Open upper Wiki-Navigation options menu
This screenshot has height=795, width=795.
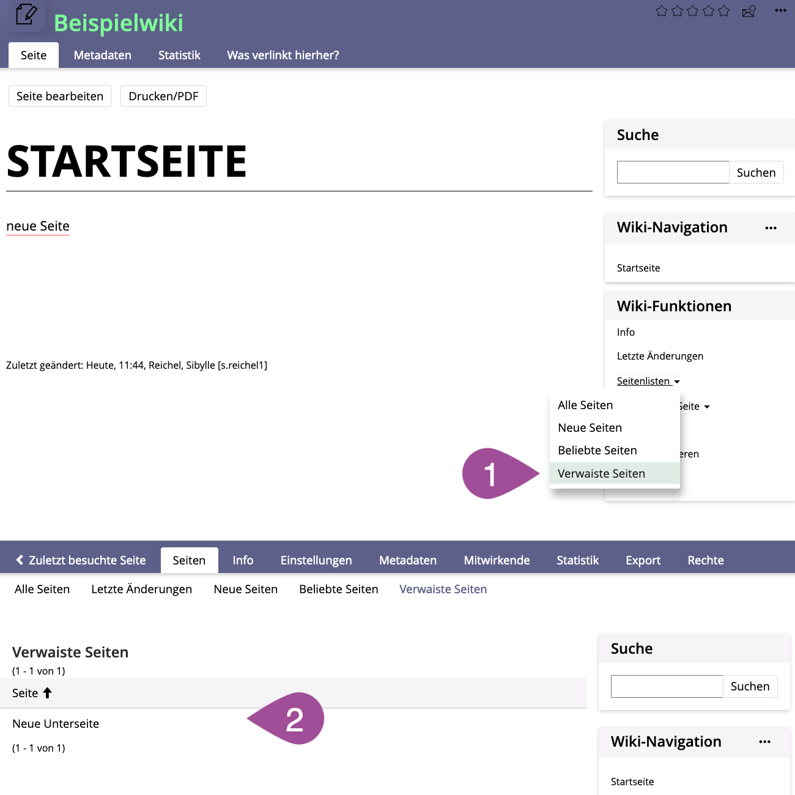(771, 228)
